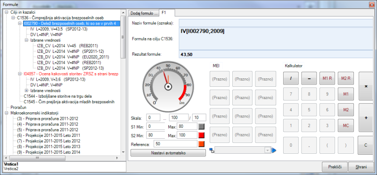Viewport: 377px width, 175px height.
Task: Click the Prekliči button
Action: [335, 167]
